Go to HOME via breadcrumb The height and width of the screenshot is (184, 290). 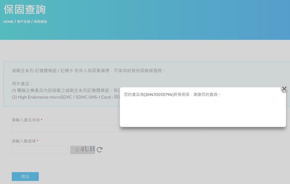point(8,22)
